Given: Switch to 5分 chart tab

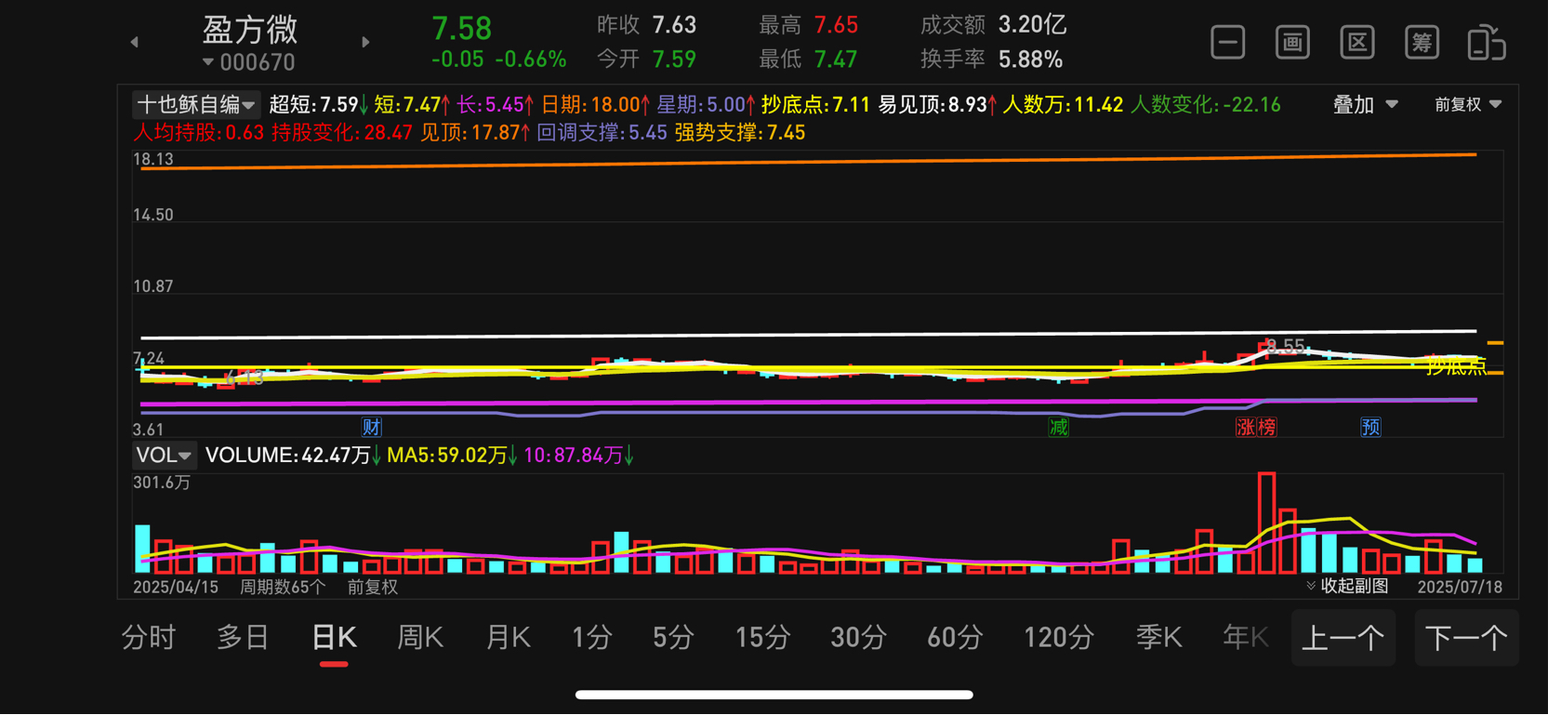Looking at the screenshot, I should click(x=674, y=638).
